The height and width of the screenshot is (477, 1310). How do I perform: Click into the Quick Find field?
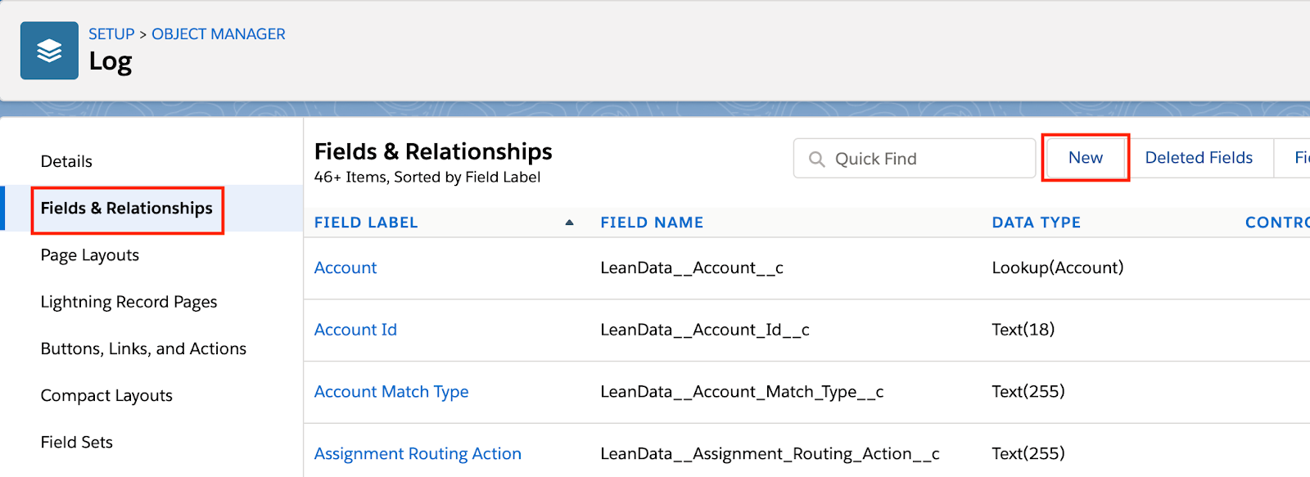click(915, 158)
